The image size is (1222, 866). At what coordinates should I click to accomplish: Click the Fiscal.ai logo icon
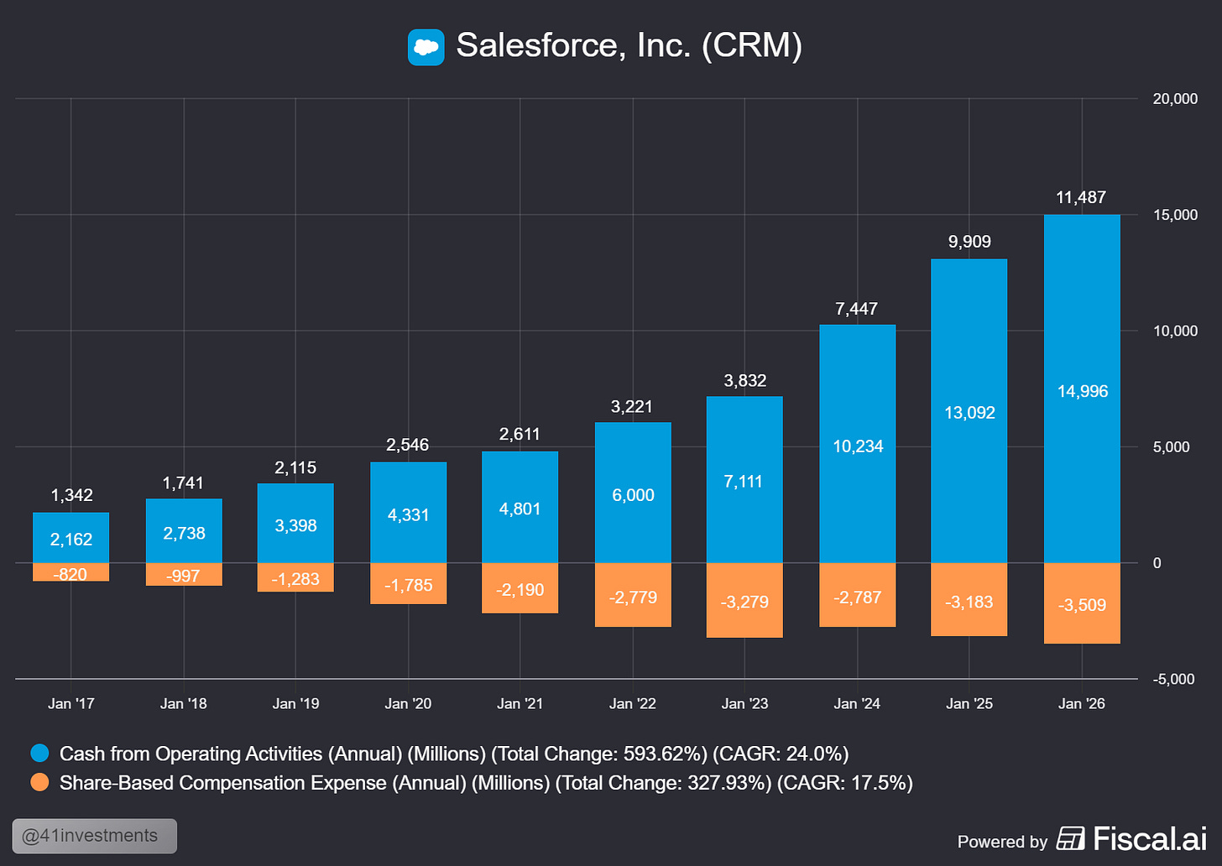pos(1070,838)
